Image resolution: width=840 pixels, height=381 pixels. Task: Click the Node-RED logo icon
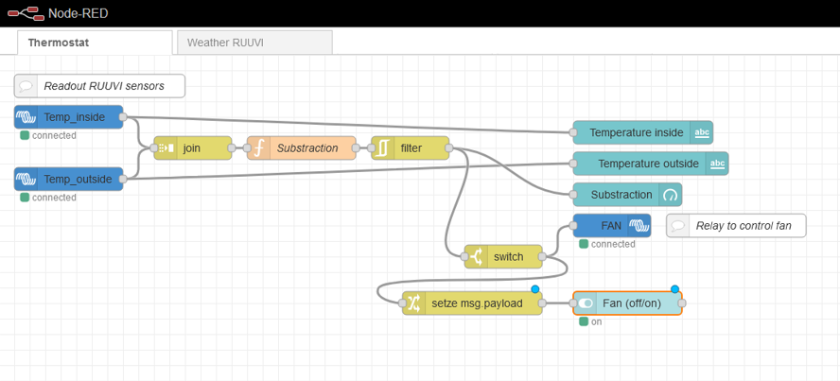point(26,13)
